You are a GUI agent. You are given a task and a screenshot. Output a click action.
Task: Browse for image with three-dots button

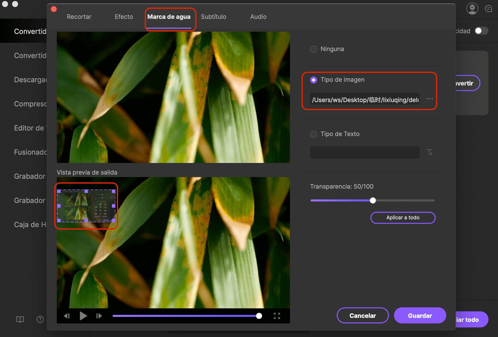[430, 99]
